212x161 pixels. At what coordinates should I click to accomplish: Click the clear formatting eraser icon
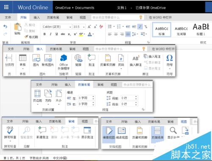coord(101,27)
